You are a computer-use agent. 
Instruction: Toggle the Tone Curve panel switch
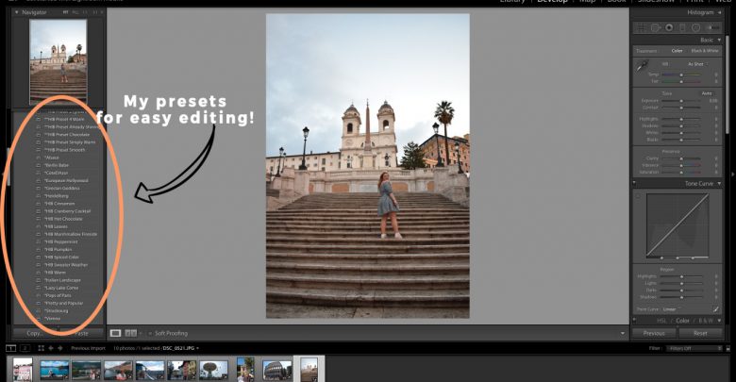click(635, 184)
